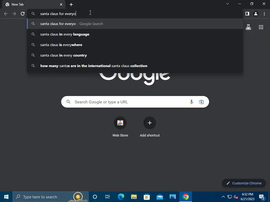Select 'santa claus for everyo - Google Search' suggestion
The width and height of the screenshot is (270, 202).
pos(135,24)
